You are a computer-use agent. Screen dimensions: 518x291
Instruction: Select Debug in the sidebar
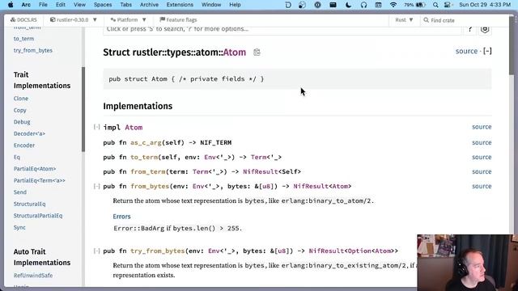pyautogui.click(x=22, y=122)
